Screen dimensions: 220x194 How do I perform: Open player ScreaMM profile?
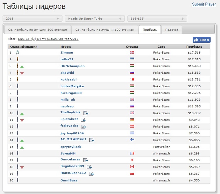[68, 154]
